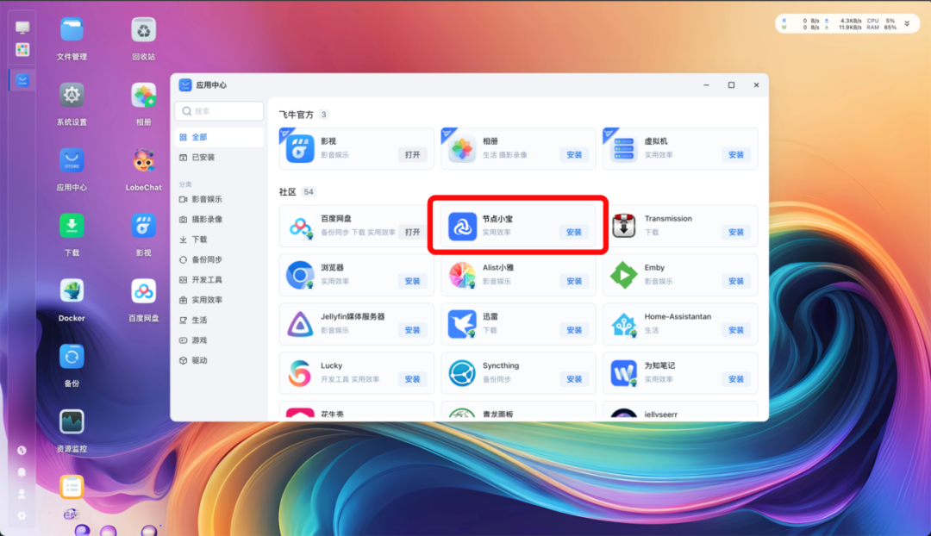Viewport: 931px width, 536px height.
Task: Click the Transmission app icon
Action: tap(624, 226)
